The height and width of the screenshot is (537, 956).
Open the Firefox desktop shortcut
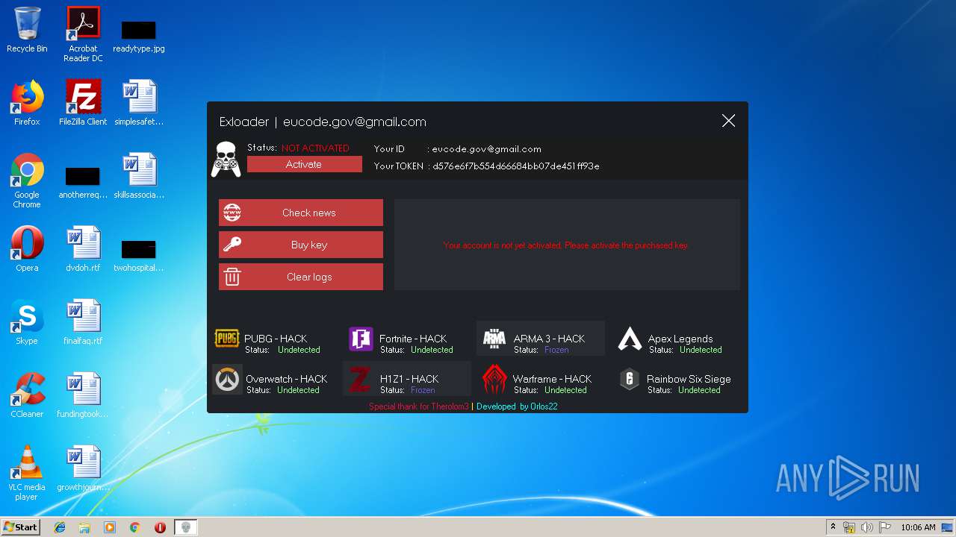(x=27, y=102)
